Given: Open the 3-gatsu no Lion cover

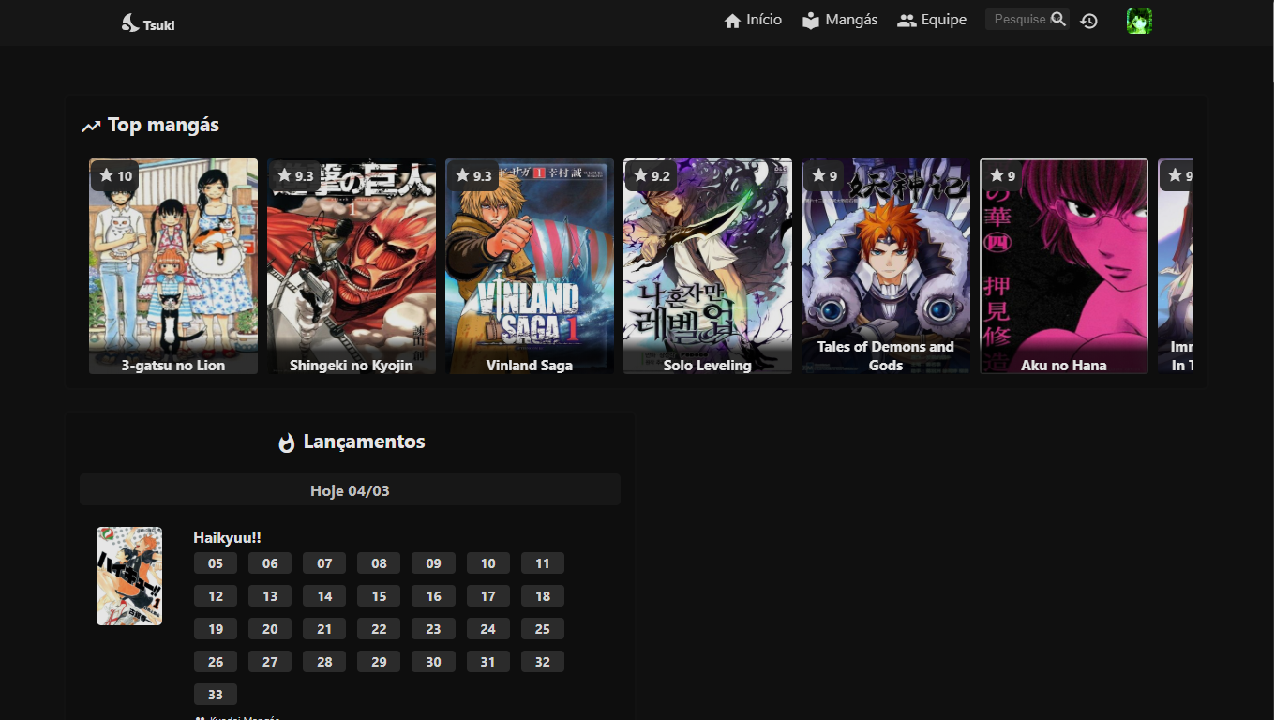Looking at the screenshot, I should tap(173, 266).
